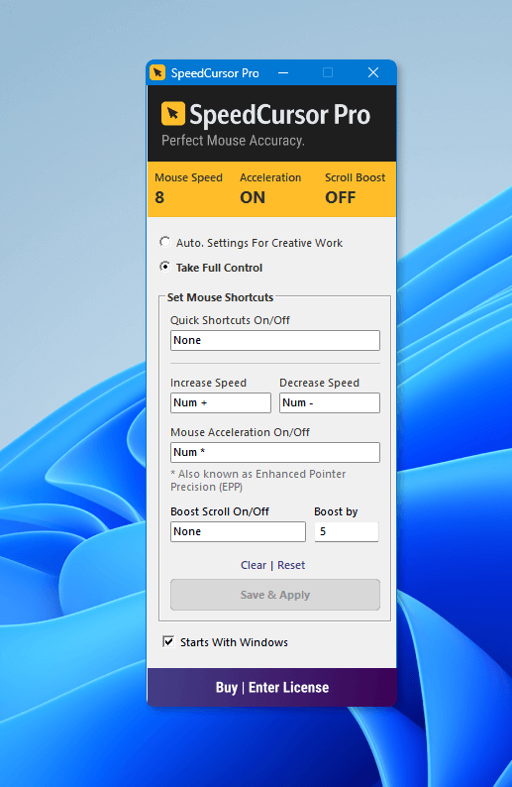The height and width of the screenshot is (787, 512).
Task: Click the SpeedCursor Pro title bar icon
Action: pyautogui.click(x=156, y=72)
